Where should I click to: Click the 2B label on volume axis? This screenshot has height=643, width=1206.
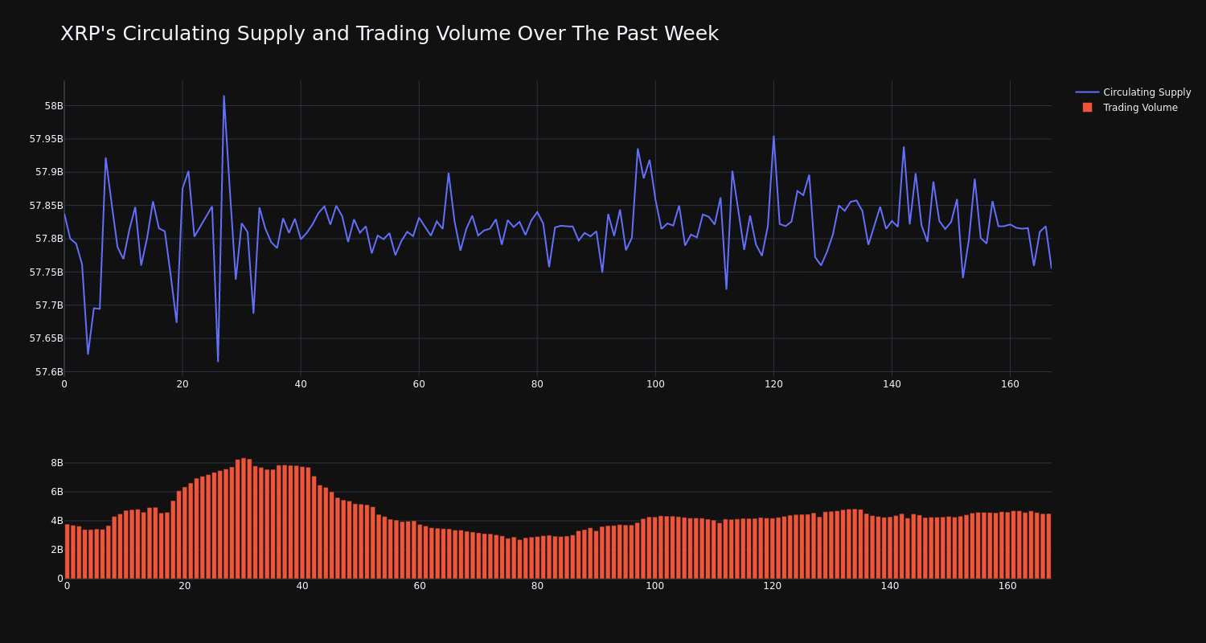coord(57,550)
